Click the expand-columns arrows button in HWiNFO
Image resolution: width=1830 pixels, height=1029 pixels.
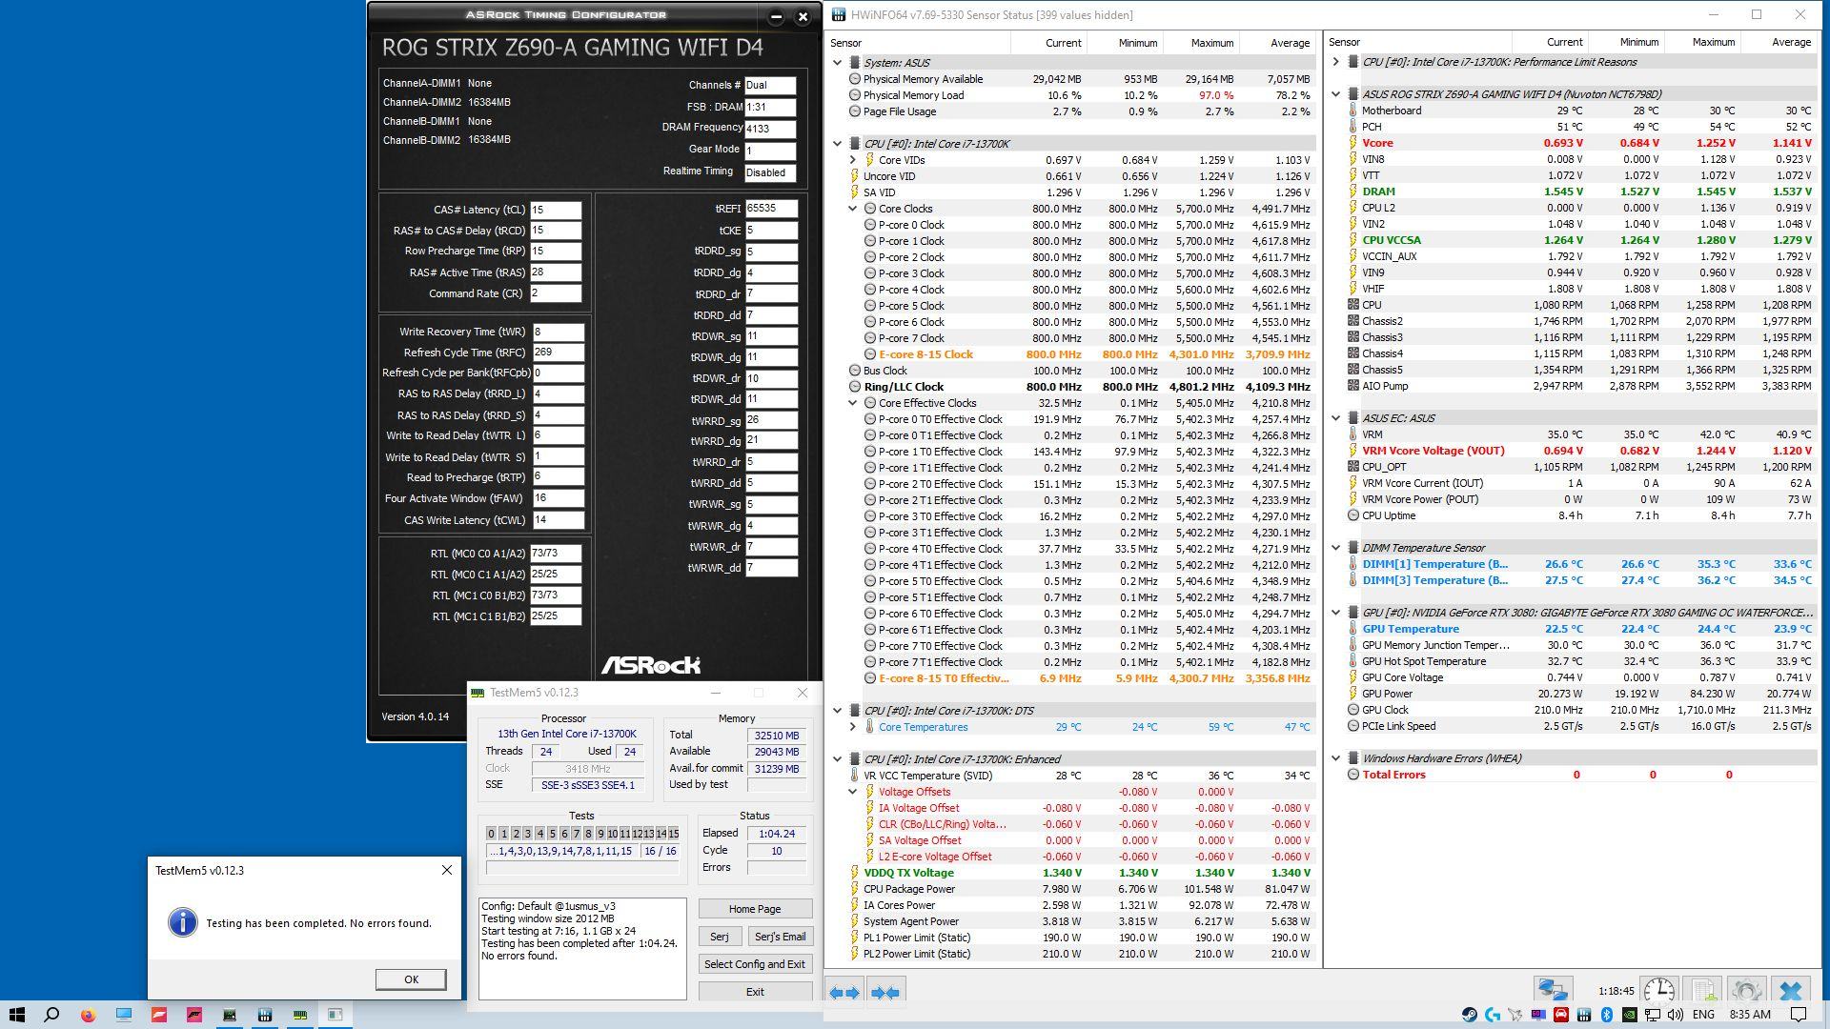(x=844, y=993)
